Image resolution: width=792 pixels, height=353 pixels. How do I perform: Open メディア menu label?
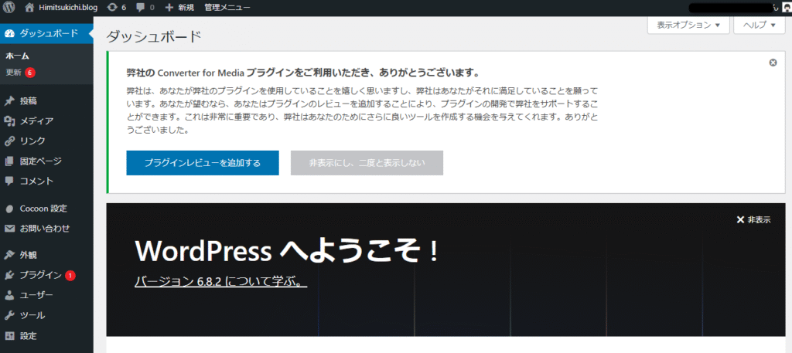coord(36,121)
